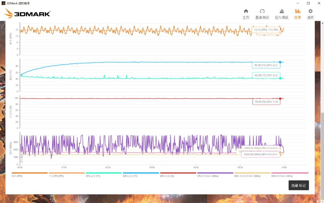Image resolution: width=324 pixels, height=203 pixels.
Task: Select the 15.15 (FPS) 平均 FPS marker label
Action: [266, 30]
